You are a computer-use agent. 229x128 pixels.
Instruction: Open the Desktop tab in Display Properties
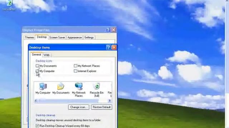[42, 37]
